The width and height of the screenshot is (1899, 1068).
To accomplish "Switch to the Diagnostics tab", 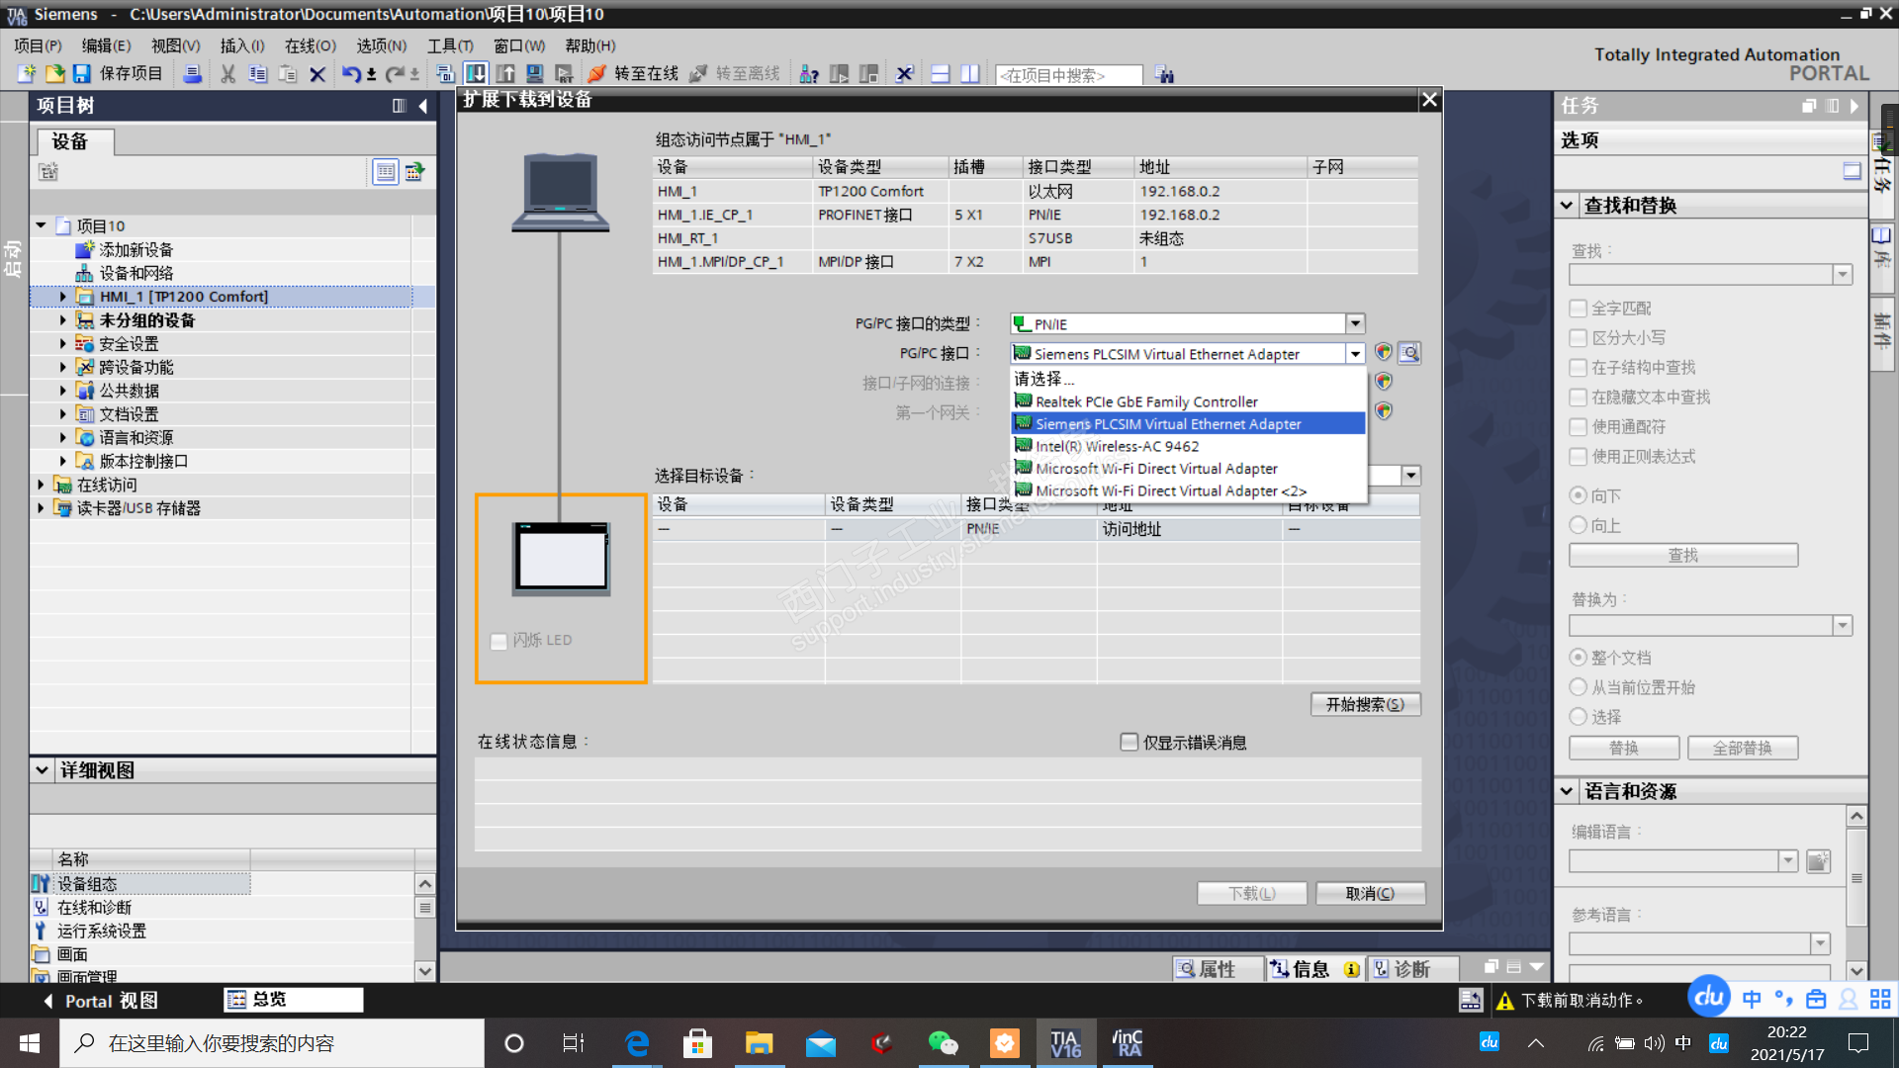I will pyautogui.click(x=1402, y=969).
